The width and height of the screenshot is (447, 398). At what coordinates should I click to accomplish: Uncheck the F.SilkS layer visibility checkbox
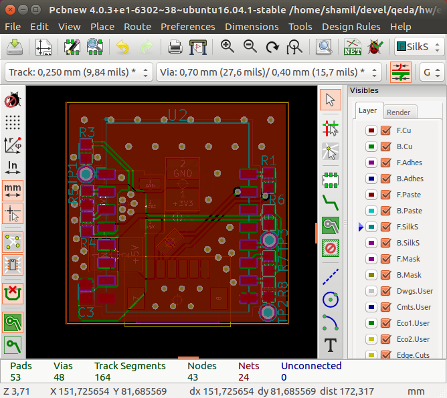(x=385, y=227)
